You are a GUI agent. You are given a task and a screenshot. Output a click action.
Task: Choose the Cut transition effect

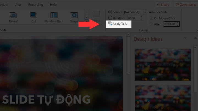click(34, 15)
